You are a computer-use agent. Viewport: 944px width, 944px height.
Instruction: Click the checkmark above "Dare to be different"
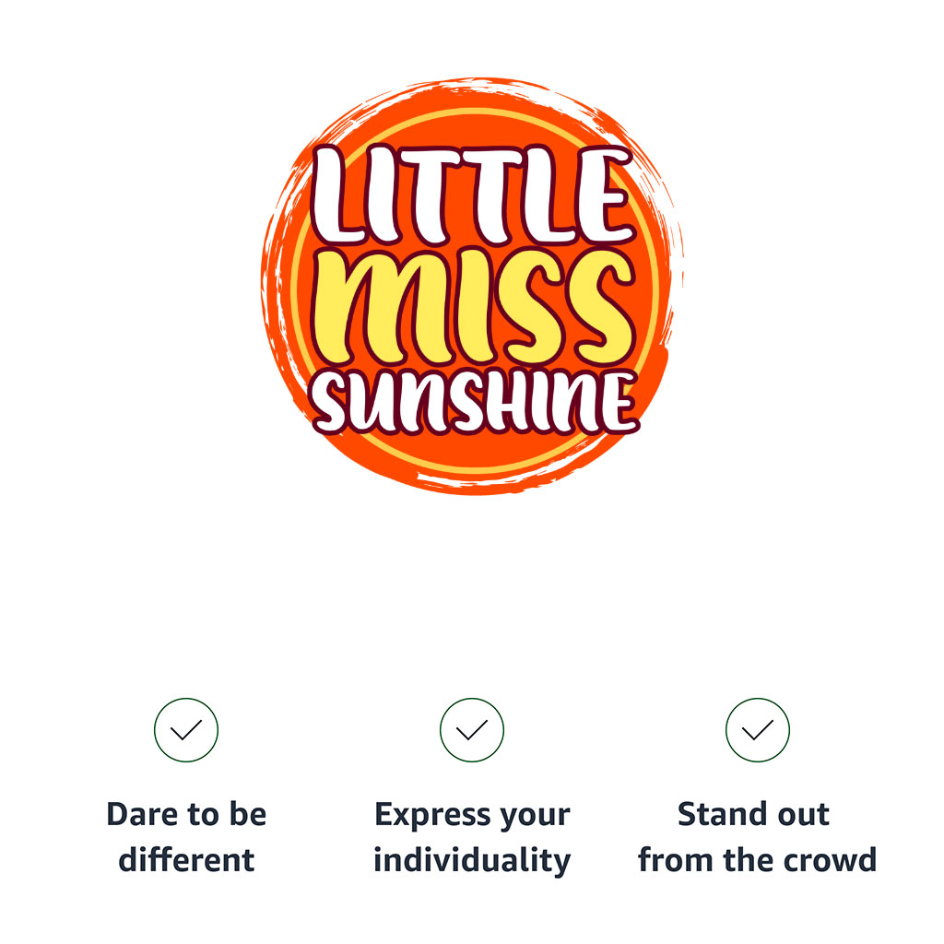click(x=186, y=730)
